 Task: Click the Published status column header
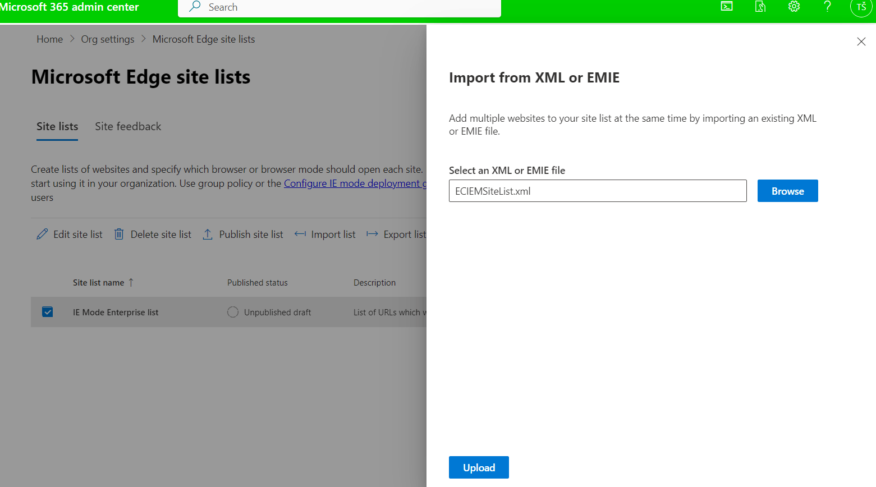(x=258, y=283)
